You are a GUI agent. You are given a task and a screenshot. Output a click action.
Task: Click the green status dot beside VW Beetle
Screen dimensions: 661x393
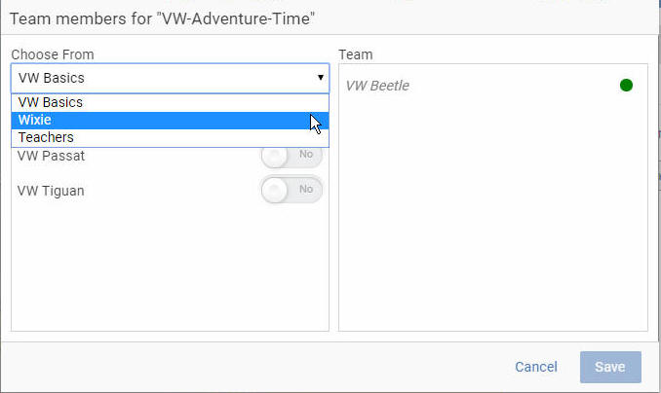626,86
